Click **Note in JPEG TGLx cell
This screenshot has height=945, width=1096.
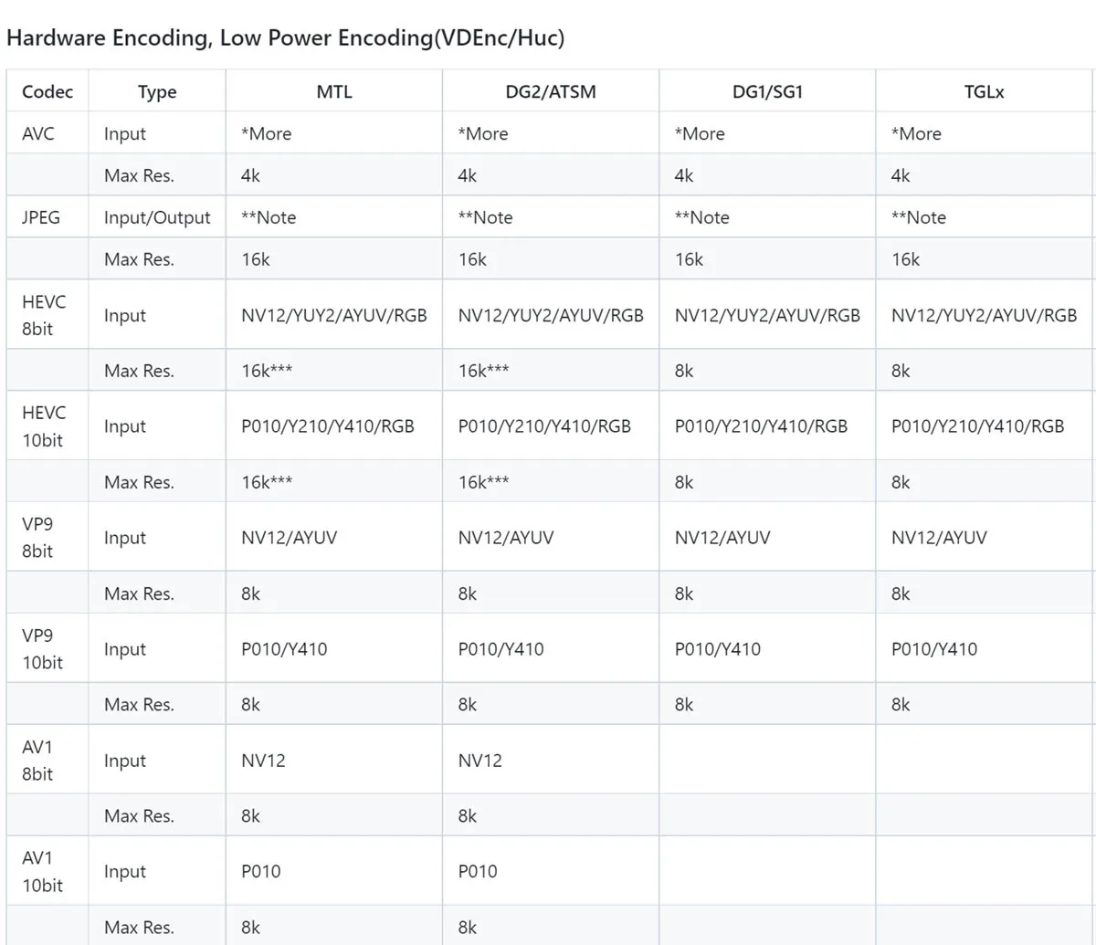[919, 217]
